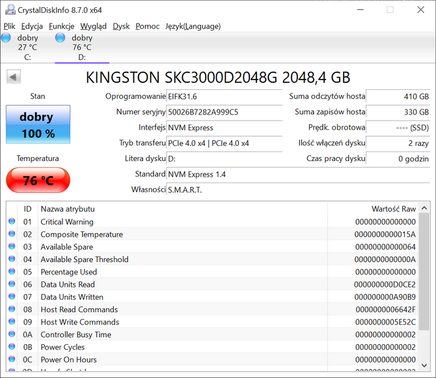
Task: Click the dobry 100 % health status button
Action: tap(38, 124)
